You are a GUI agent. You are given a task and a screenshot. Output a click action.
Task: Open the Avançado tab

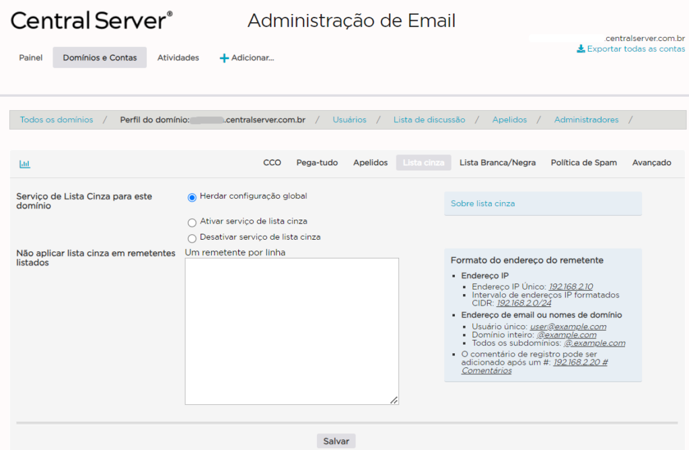(x=651, y=163)
